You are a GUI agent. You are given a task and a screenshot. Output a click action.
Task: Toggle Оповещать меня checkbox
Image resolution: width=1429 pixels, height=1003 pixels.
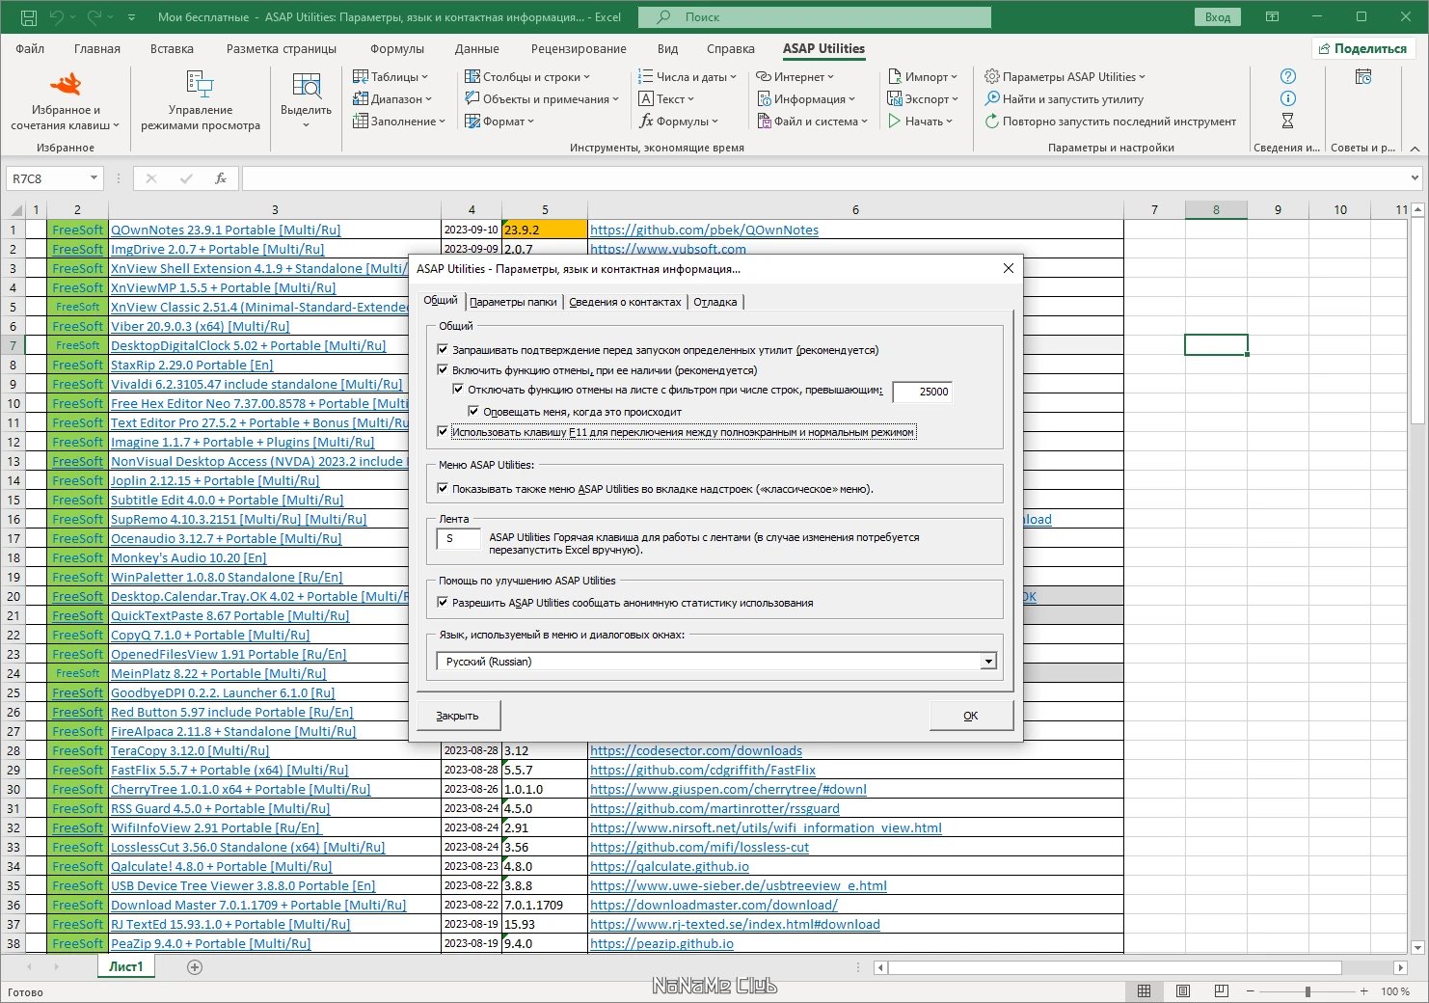(473, 411)
